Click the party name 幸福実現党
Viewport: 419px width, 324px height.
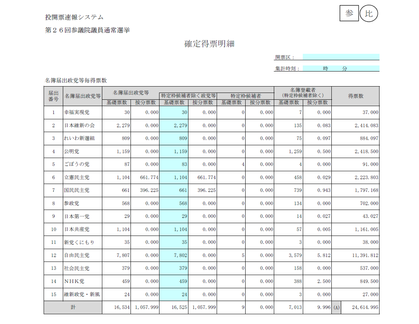pyautogui.click(x=77, y=112)
